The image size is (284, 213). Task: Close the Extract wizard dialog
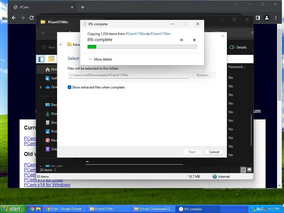[x=223, y=36]
